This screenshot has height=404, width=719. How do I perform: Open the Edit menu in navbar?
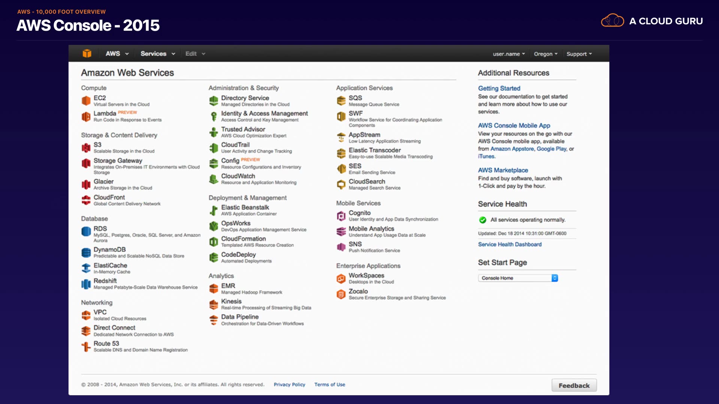coord(195,53)
